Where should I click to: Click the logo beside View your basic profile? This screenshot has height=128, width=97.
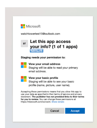[x=24, y=79]
